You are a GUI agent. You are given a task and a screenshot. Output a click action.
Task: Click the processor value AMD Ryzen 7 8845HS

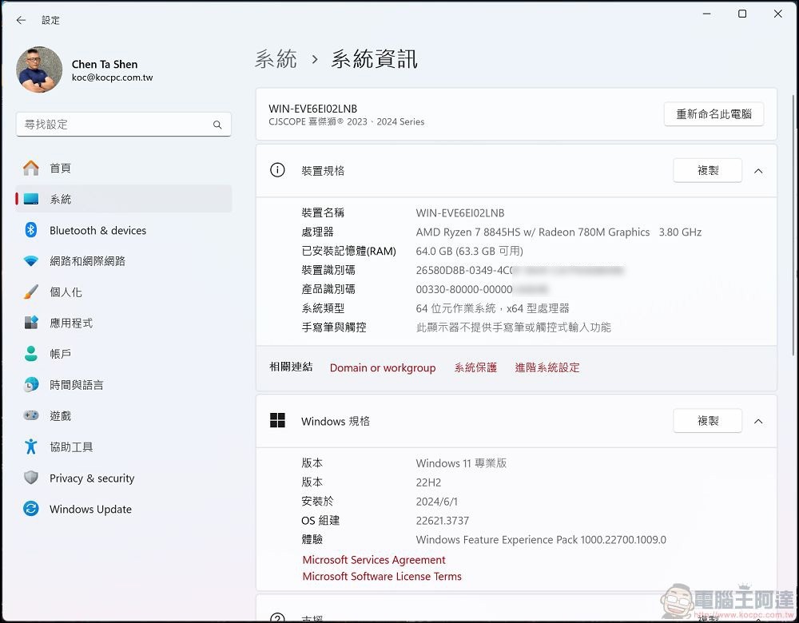pyautogui.click(x=559, y=232)
